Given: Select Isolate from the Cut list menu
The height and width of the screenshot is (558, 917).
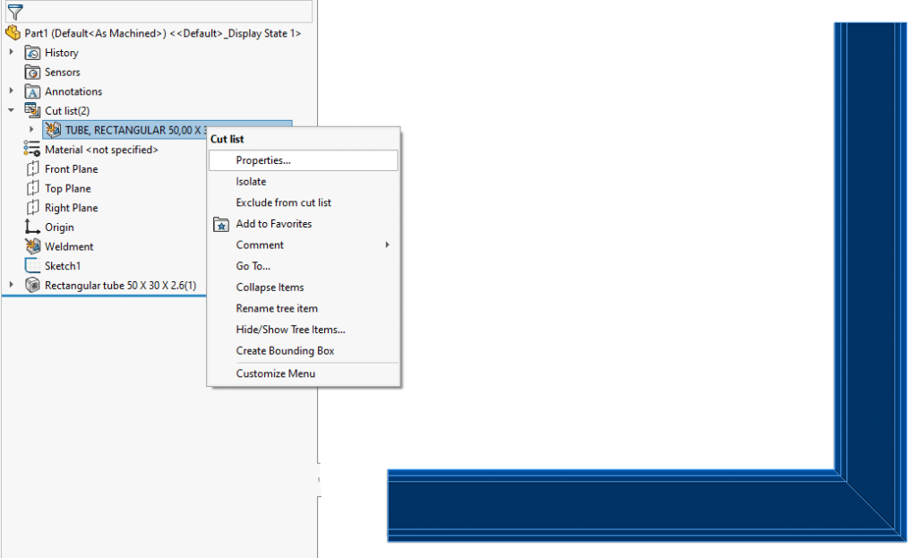Looking at the screenshot, I should point(253,181).
